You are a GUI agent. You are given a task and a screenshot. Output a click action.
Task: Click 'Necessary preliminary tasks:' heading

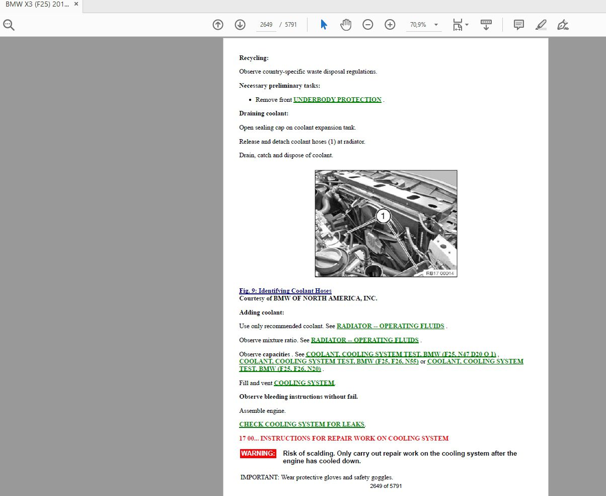(x=279, y=86)
